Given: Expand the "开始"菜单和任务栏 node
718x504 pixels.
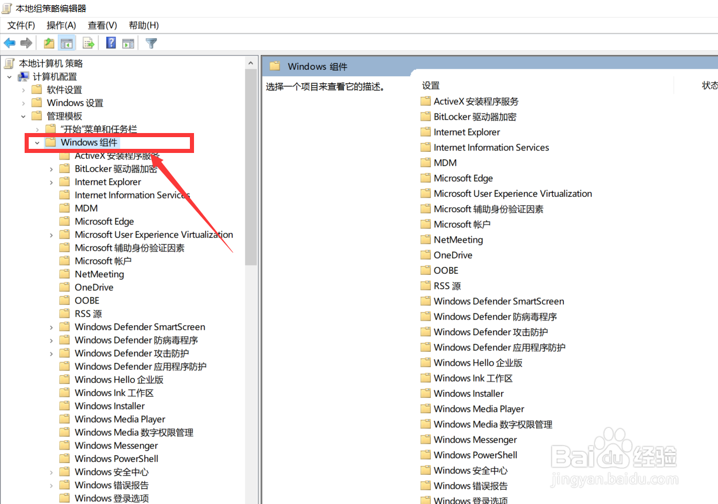Looking at the screenshot, I should 38,130.
